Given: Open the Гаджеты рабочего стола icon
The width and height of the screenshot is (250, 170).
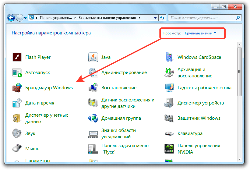Looking at the screenshot, I should [x=169, y=88].
